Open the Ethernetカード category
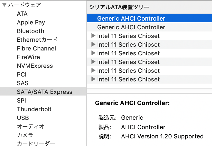212x146 pixels. [37, 40]
